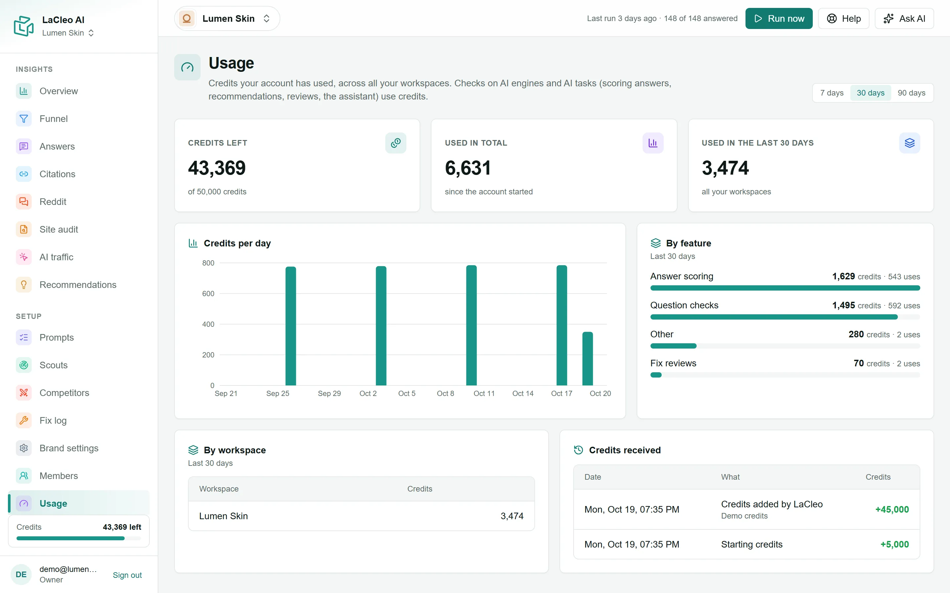
Task: Go to the Usage menu item
Action: [79, 503]
